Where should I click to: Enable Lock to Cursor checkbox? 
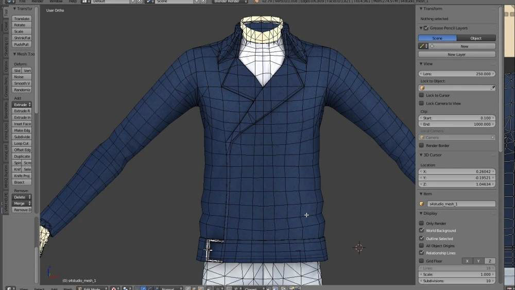(421, 95)
